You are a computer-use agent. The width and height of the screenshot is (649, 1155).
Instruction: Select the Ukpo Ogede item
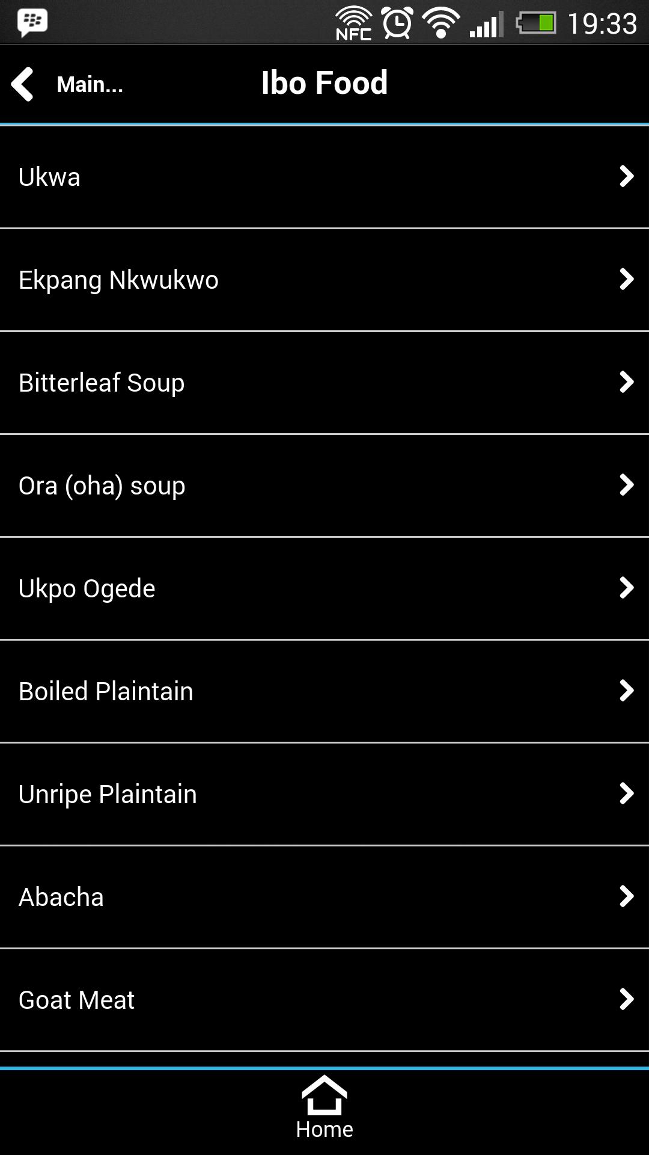pos(87,589)
